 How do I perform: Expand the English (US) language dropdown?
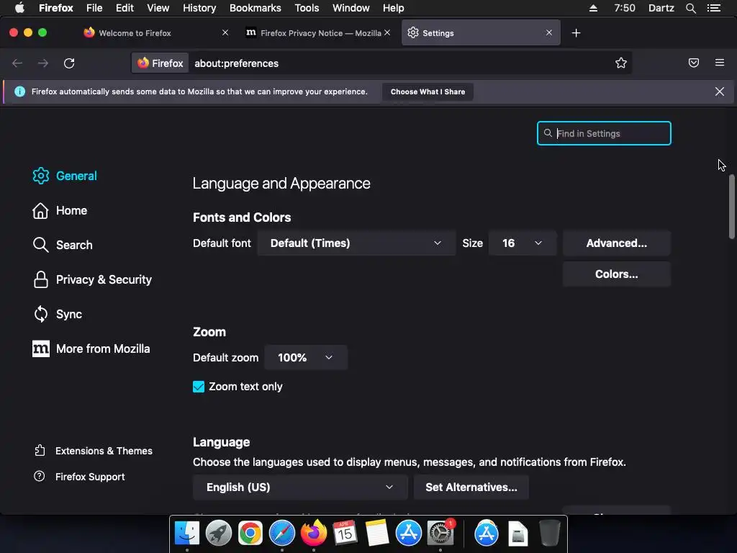tap(300, 487)
